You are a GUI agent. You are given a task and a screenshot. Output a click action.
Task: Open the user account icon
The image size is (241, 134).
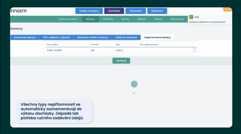point(226,9)
